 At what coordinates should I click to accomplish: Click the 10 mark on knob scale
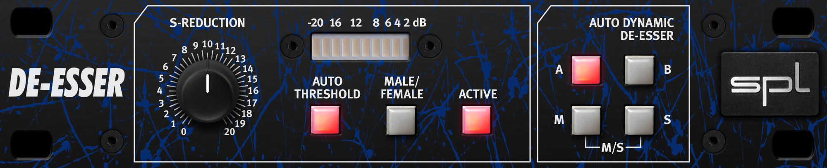click(207, 44)
